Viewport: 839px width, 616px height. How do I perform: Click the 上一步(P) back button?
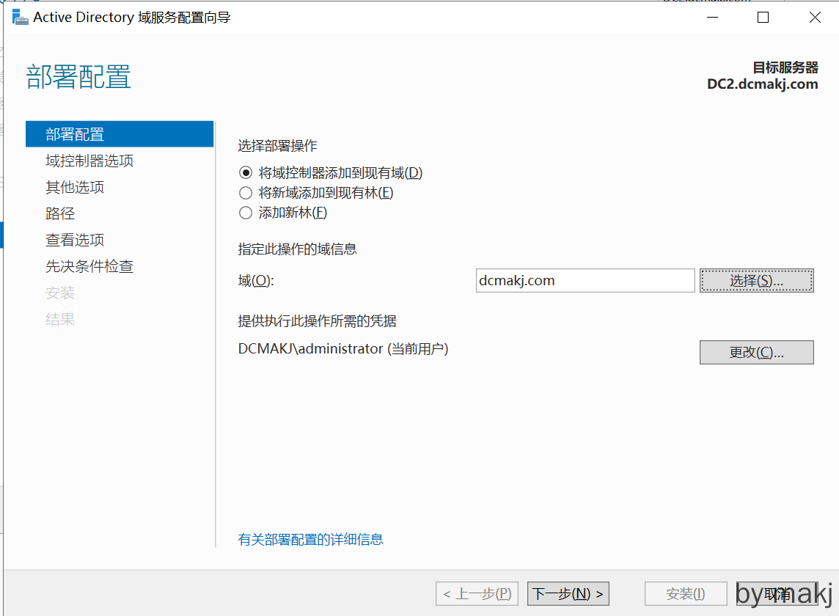pyautogui.click(x=477, y=594)
